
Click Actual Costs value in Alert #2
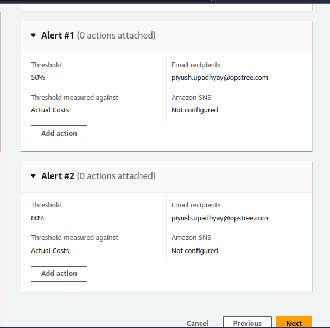pos(50,251)
